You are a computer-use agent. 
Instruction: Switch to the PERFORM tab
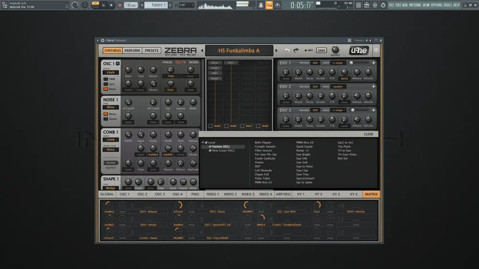coord(132,51)
